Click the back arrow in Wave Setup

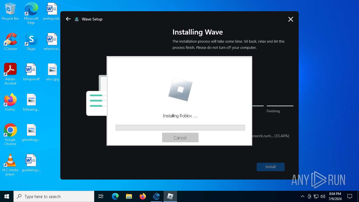68,19
